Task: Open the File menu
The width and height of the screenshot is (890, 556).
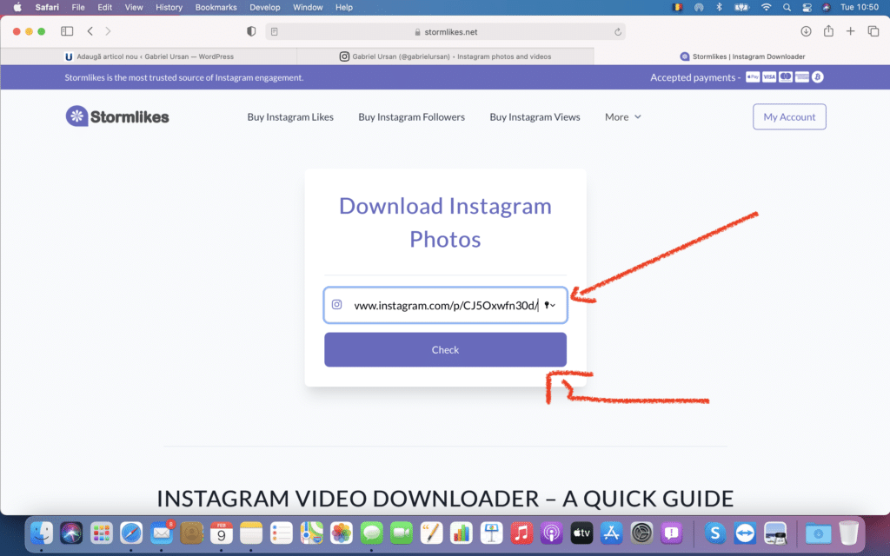Action: pyautogui.click(x=78, y=7)
